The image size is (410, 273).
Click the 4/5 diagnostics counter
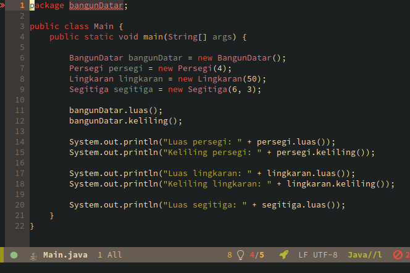click(x=257, y=254)
